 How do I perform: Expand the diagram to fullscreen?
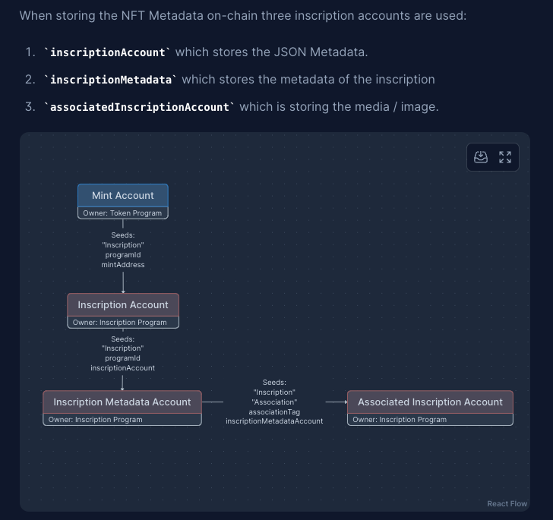(505, 157)
